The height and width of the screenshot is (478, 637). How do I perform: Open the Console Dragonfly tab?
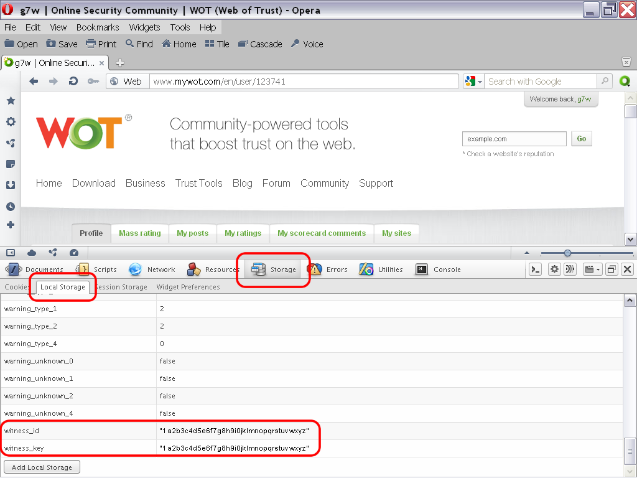(438, 269)
